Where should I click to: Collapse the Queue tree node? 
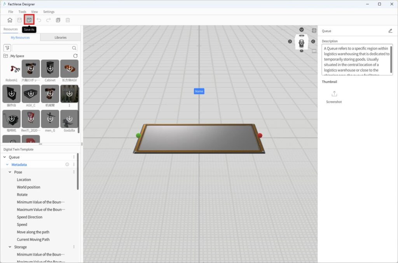(5, 157)
